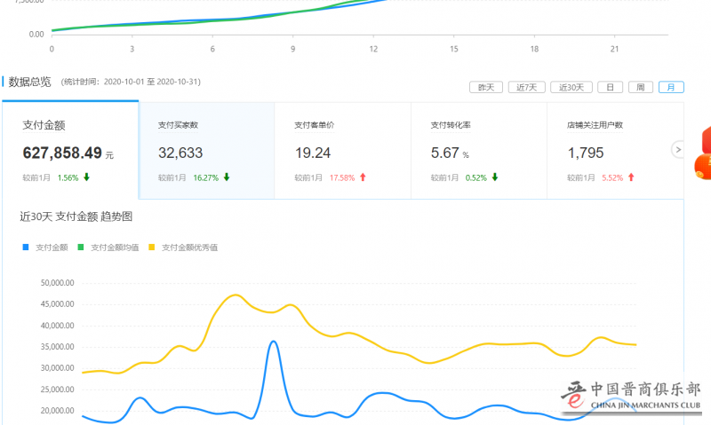The width and height of the screenshot is (711, 425).
Task: Click the green down arrow beside 1.56%
Action: click(x=86, y=177)
